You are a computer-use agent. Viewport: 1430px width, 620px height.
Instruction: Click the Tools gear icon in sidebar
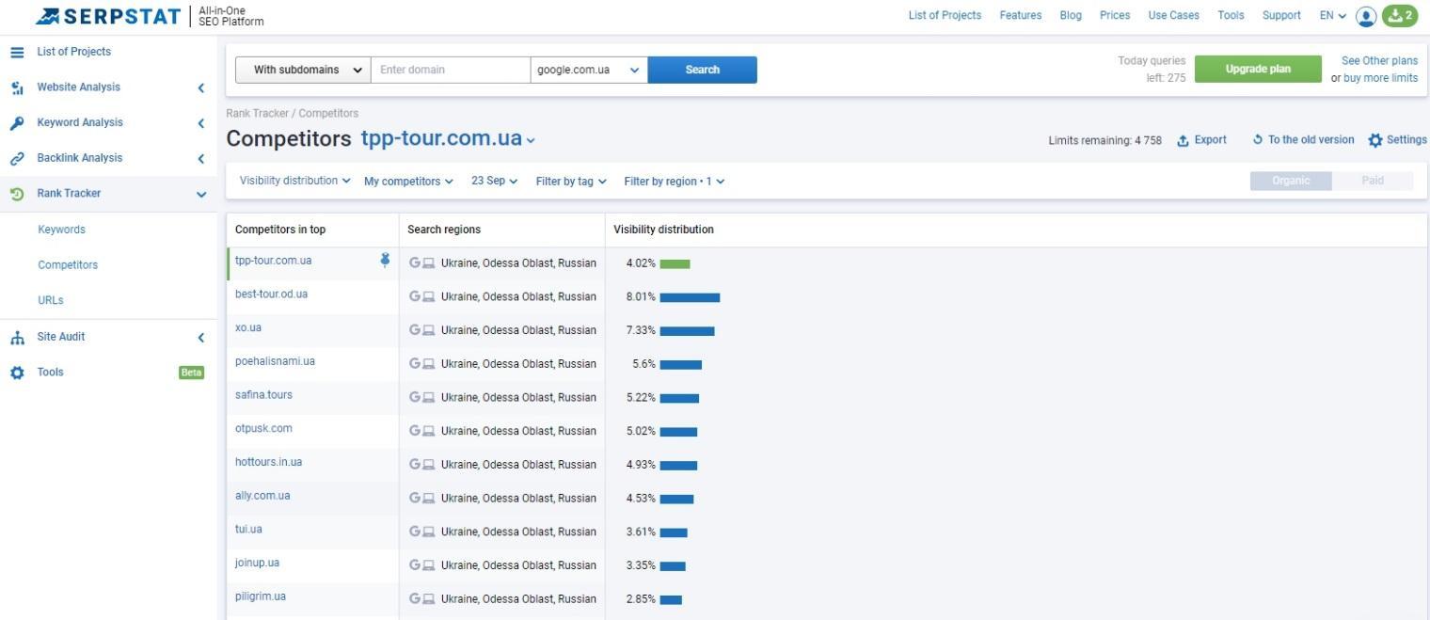pos(17,373)
